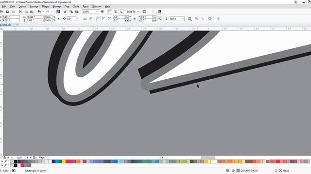The image size is (311, 174).
Task: Show guidelines toggle icon
Action: click(121, 12)
